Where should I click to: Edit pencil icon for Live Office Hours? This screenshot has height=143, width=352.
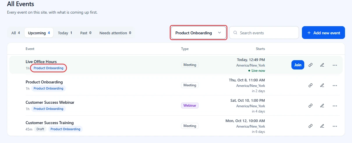coord(322,65)
